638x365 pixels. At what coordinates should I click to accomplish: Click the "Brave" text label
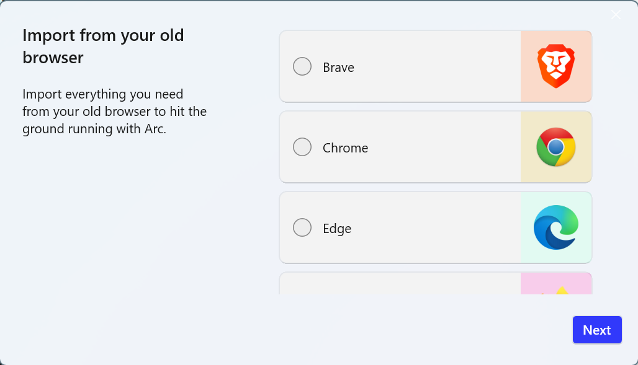[x=338, y=68]
